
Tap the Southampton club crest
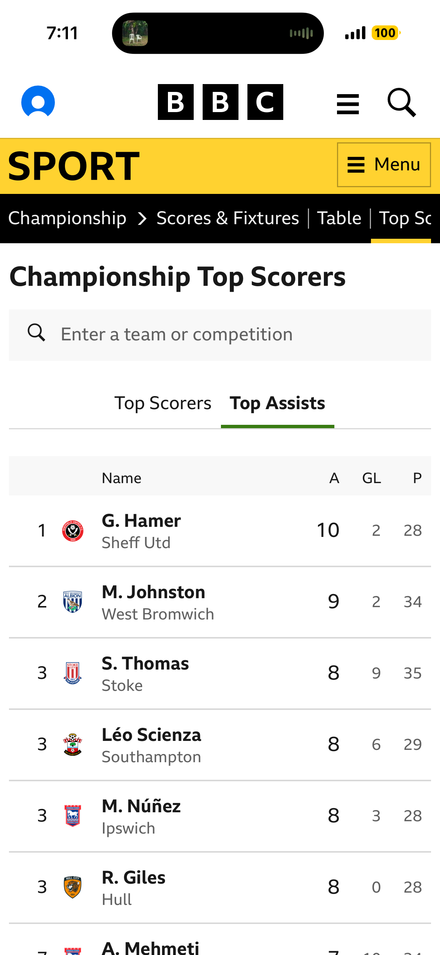pyautogui.click(x=73, y=744)
